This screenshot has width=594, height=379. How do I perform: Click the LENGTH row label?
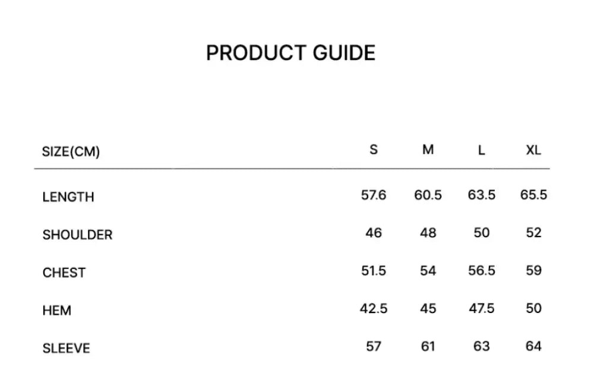(68, 197)
